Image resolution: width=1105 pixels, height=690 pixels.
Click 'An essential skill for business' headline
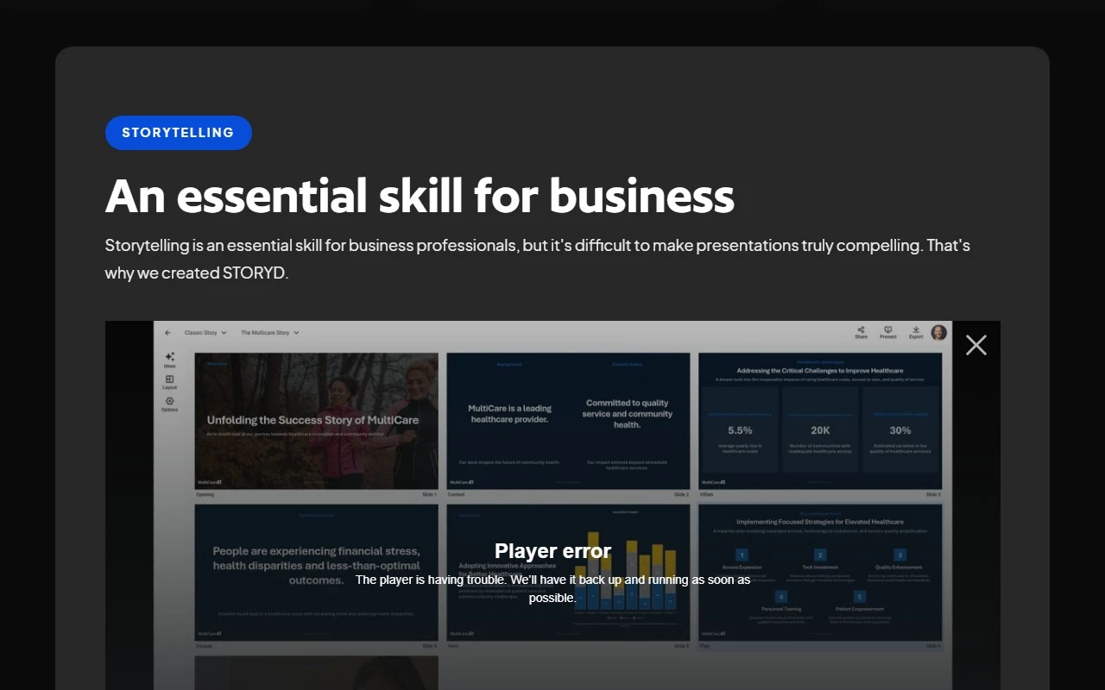420,195
